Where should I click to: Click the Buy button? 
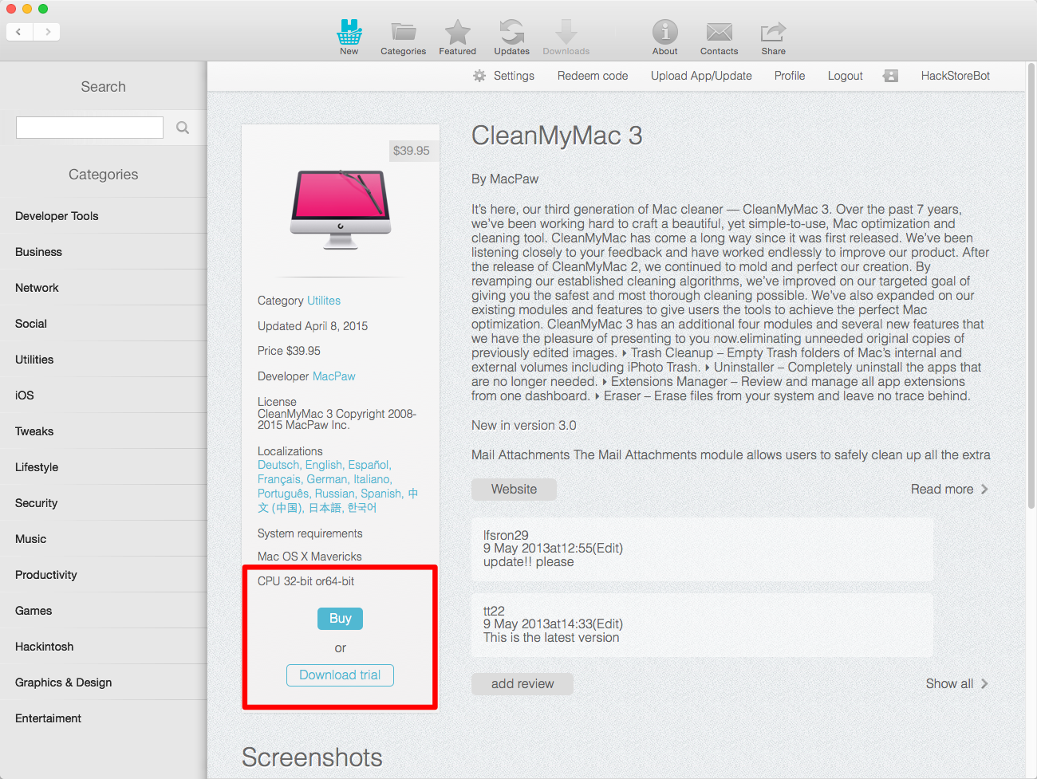coord(341,619)
